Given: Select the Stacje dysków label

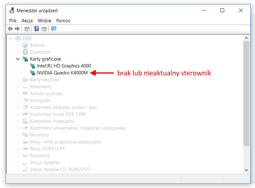Looking at the screenshot, I should coord(45,163).
